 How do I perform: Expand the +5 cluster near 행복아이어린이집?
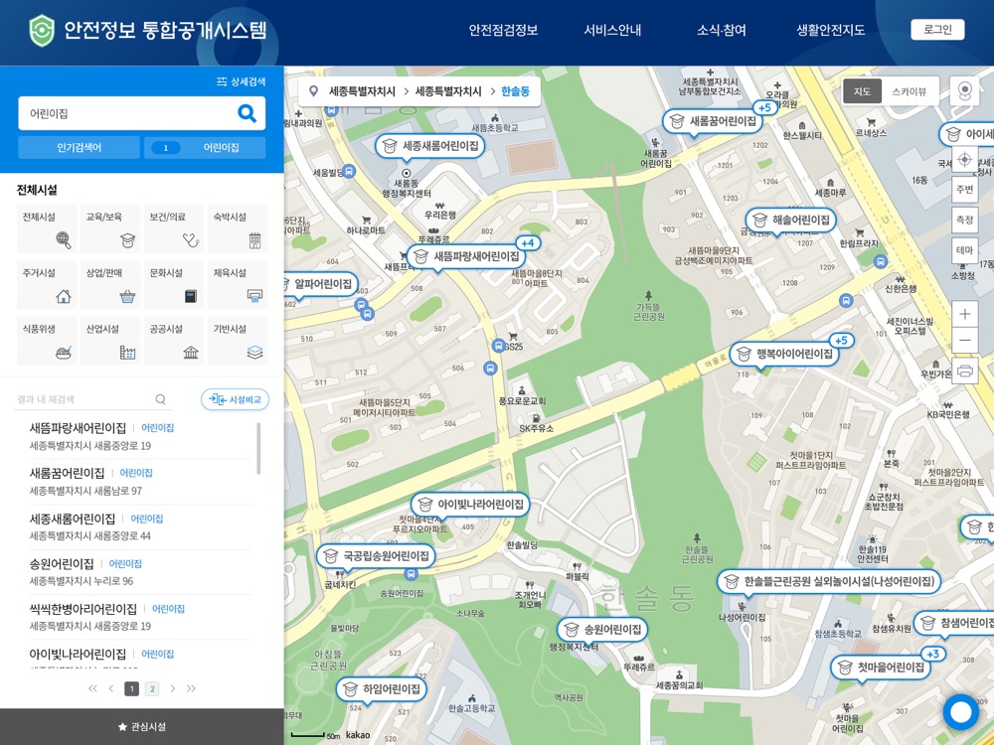tap(842, 341)
